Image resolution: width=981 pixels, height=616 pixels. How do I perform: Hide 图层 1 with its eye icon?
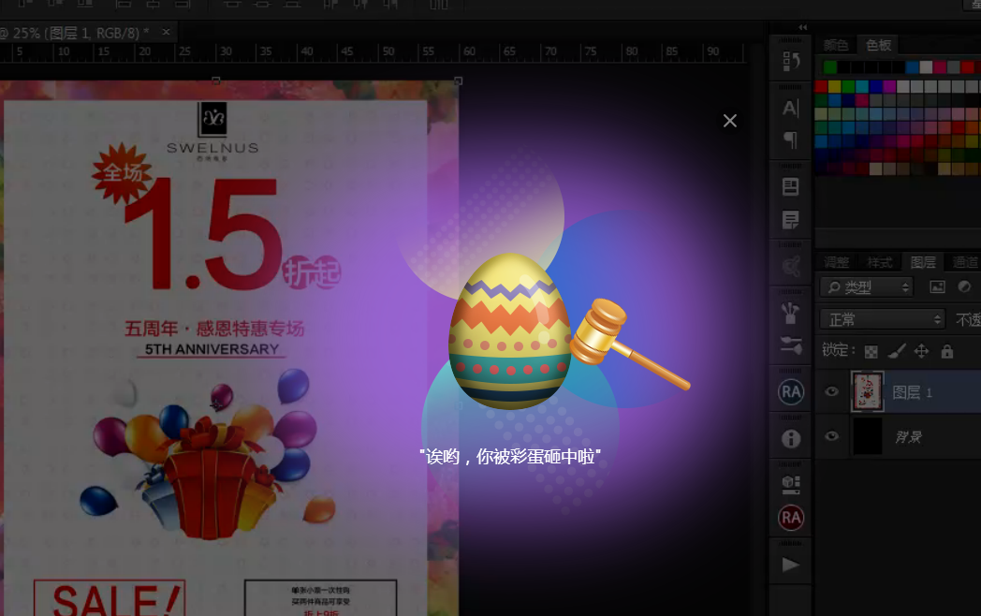pyautogui.click(x=831, y=392)
